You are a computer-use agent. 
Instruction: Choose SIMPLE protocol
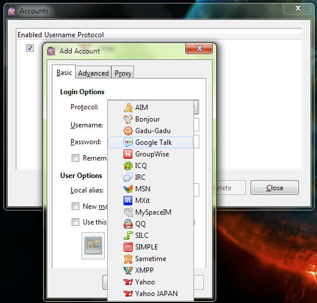(x=150, y=247)
